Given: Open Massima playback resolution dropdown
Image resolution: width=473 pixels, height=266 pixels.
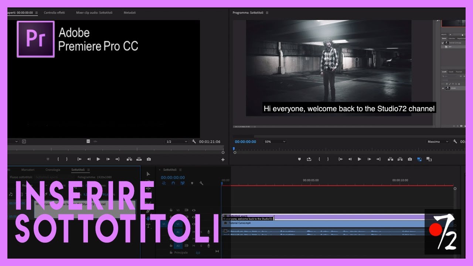Looking at the screenshot, I should 438,141.
